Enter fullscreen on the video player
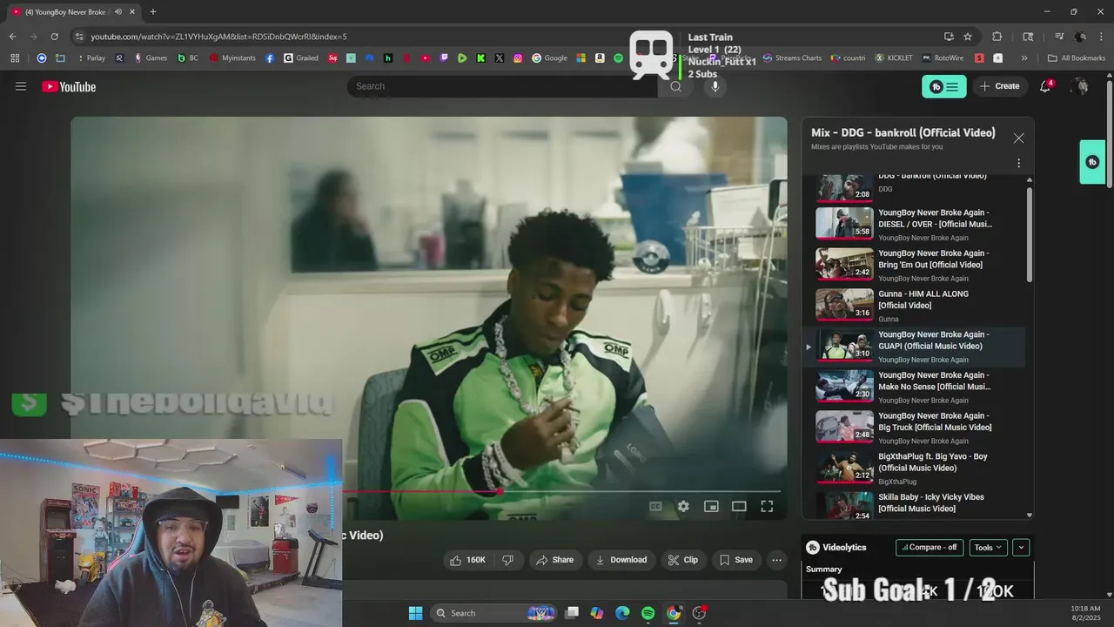 pyautogui.click(x=767, y=506)
